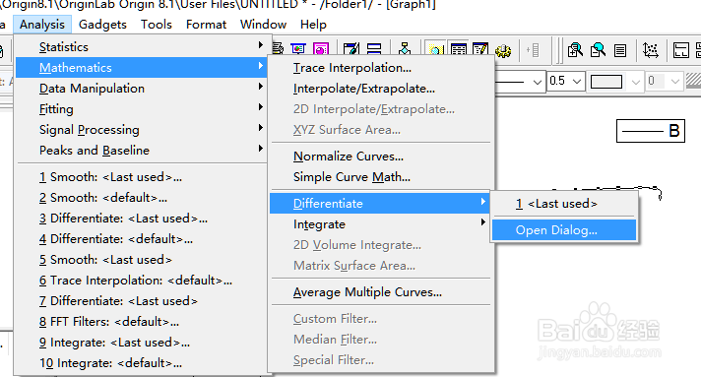Click the slide show presentation toolbar icon
This screenshot has width=701, height=377.
coord(298,49)
